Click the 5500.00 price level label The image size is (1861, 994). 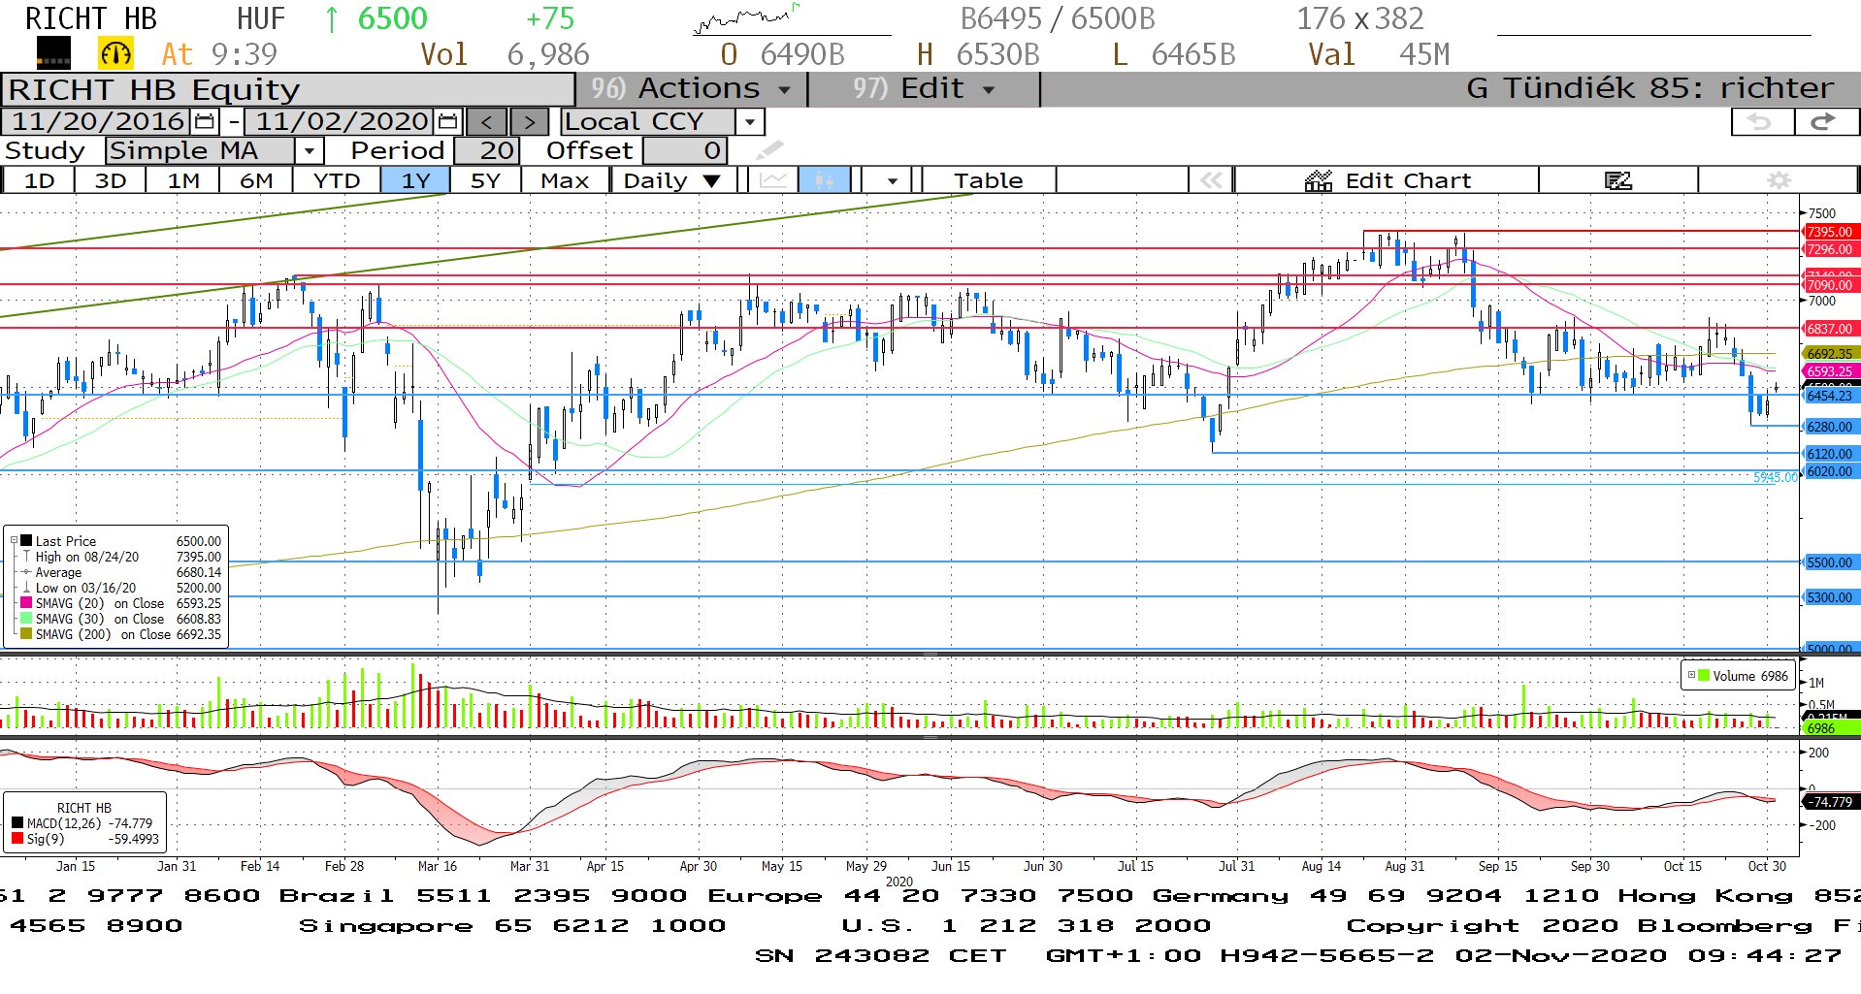point(1830,562)
